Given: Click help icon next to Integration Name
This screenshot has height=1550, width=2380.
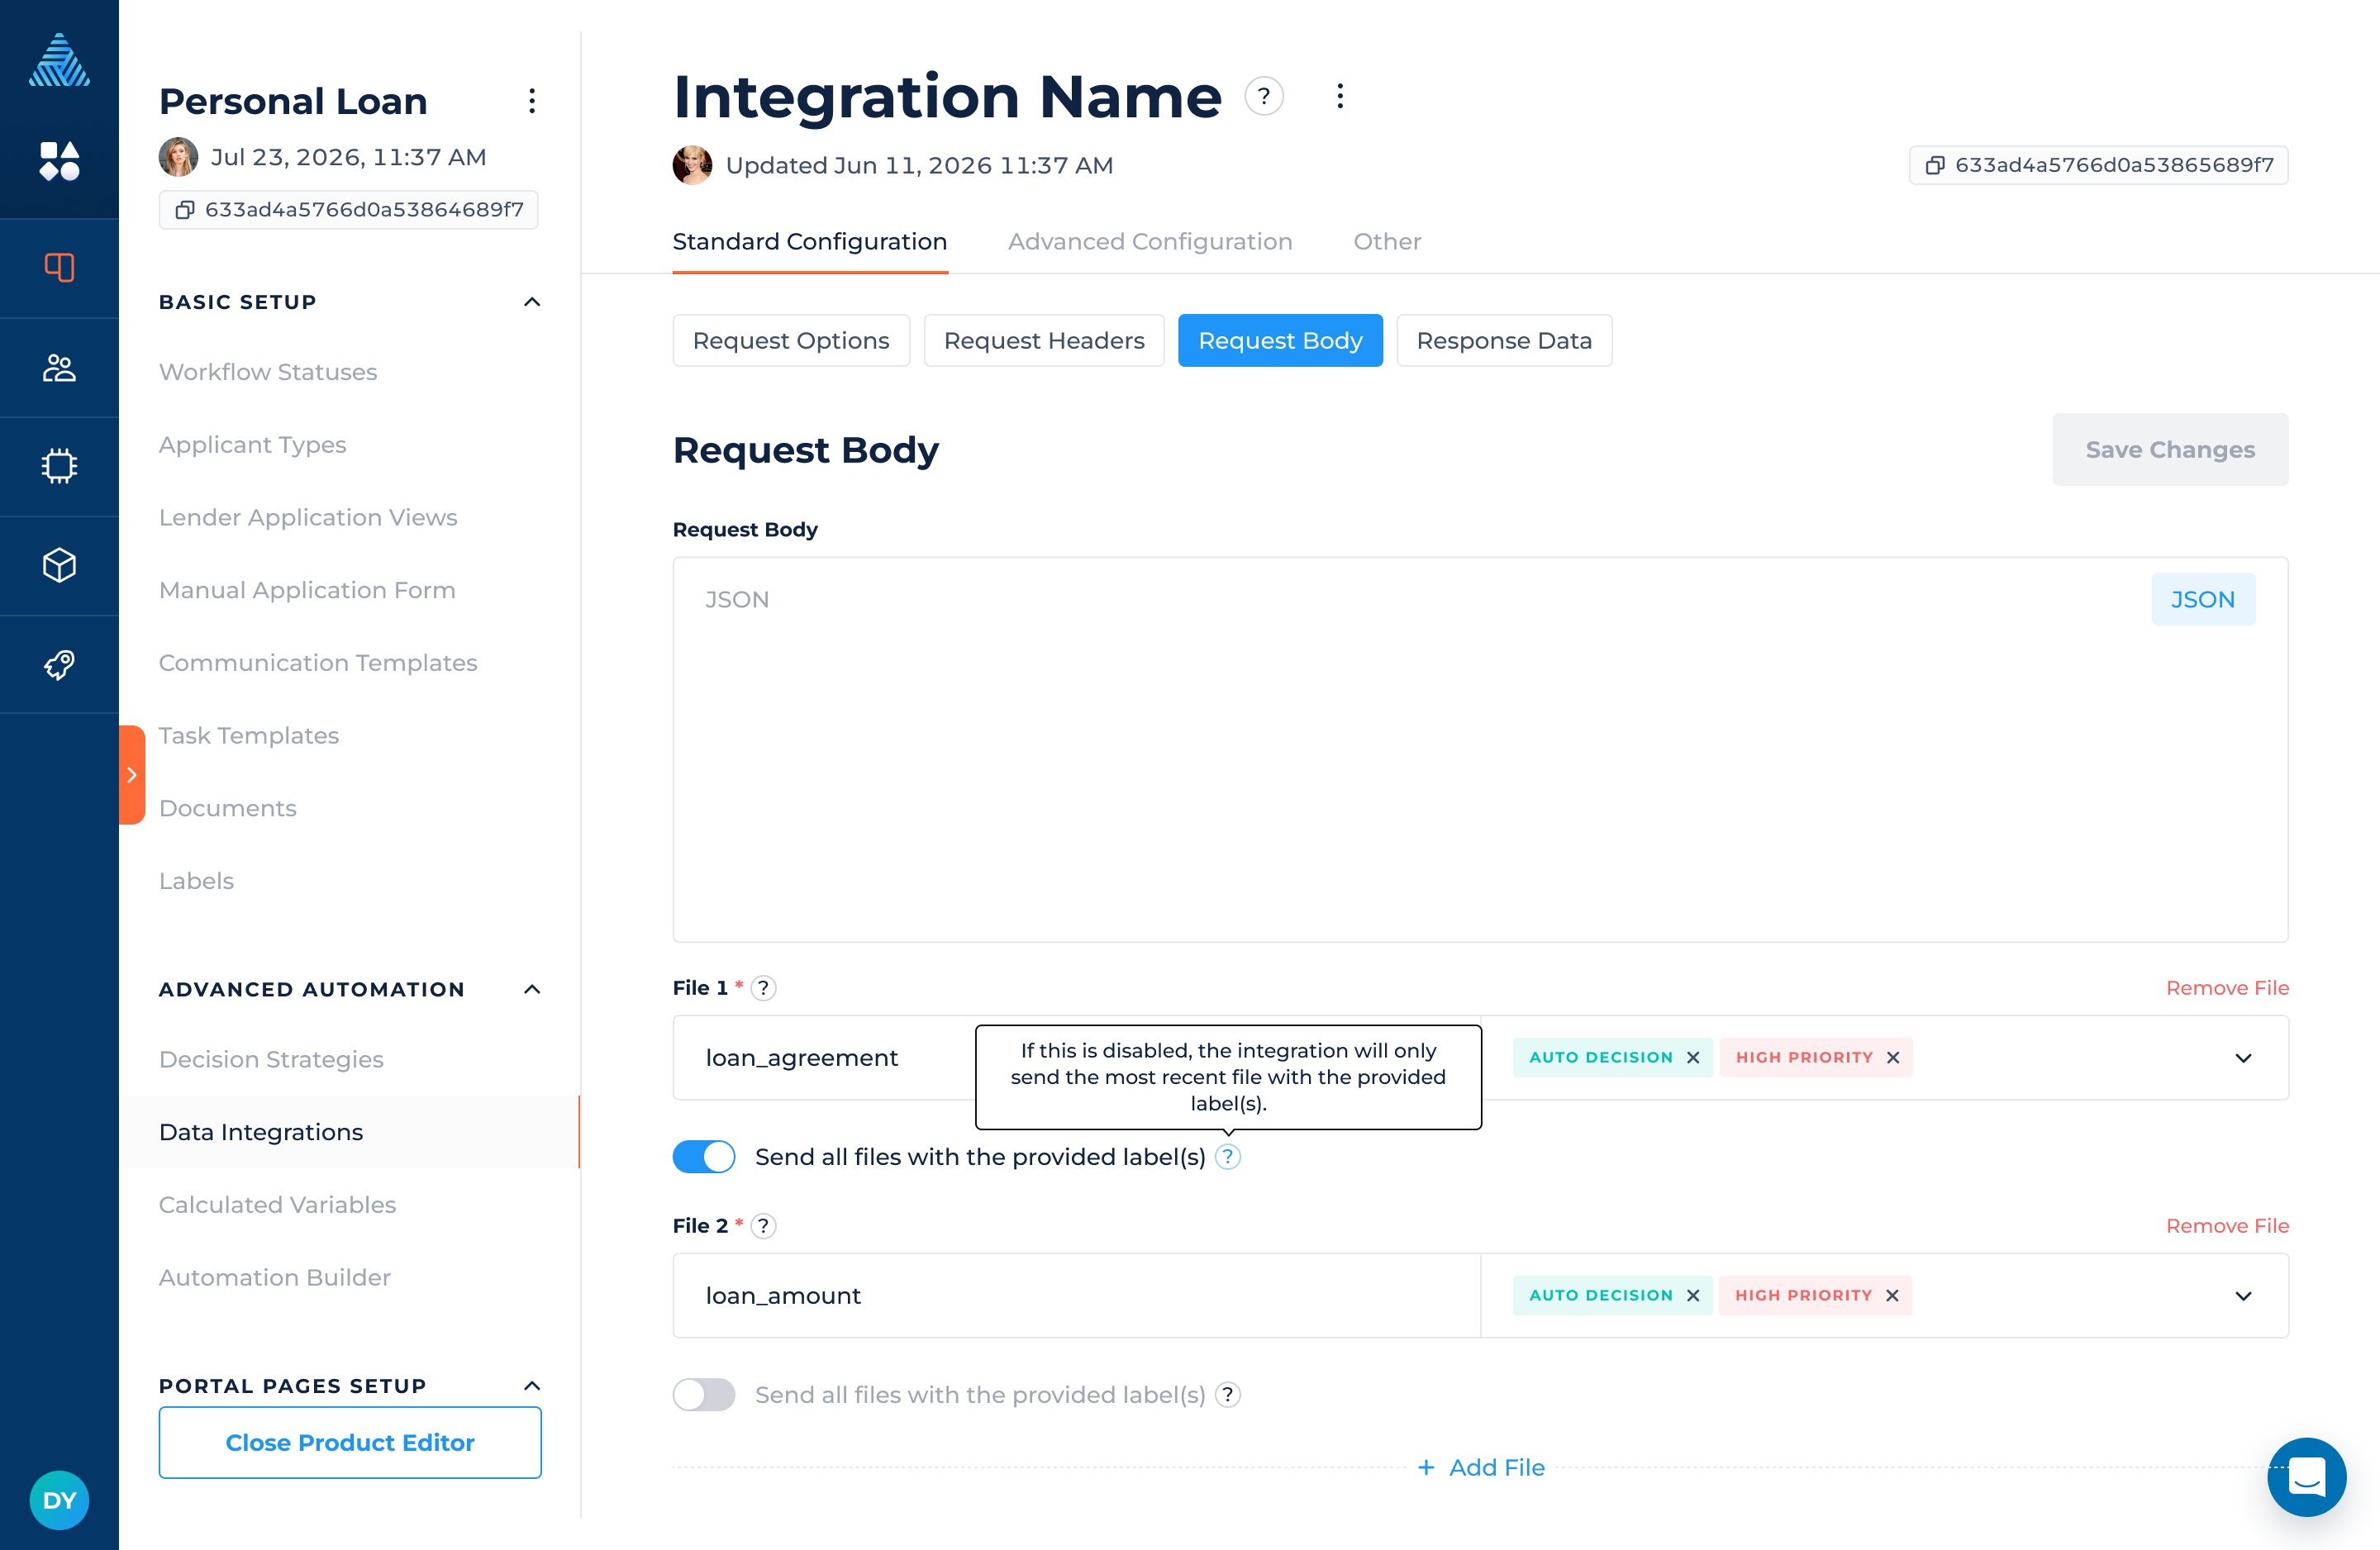Looking at the screenshot, I should pyautogui.click(x=1264, y=96).
